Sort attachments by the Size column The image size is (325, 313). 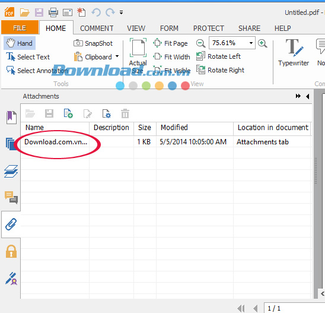(145, 128)
